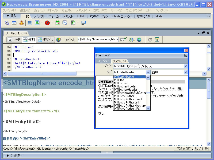Image resolution: width=214 pixels, height=160 pixels.
Task: Open the window size 778 x 257 menu
Action: (x=185, y=149)
